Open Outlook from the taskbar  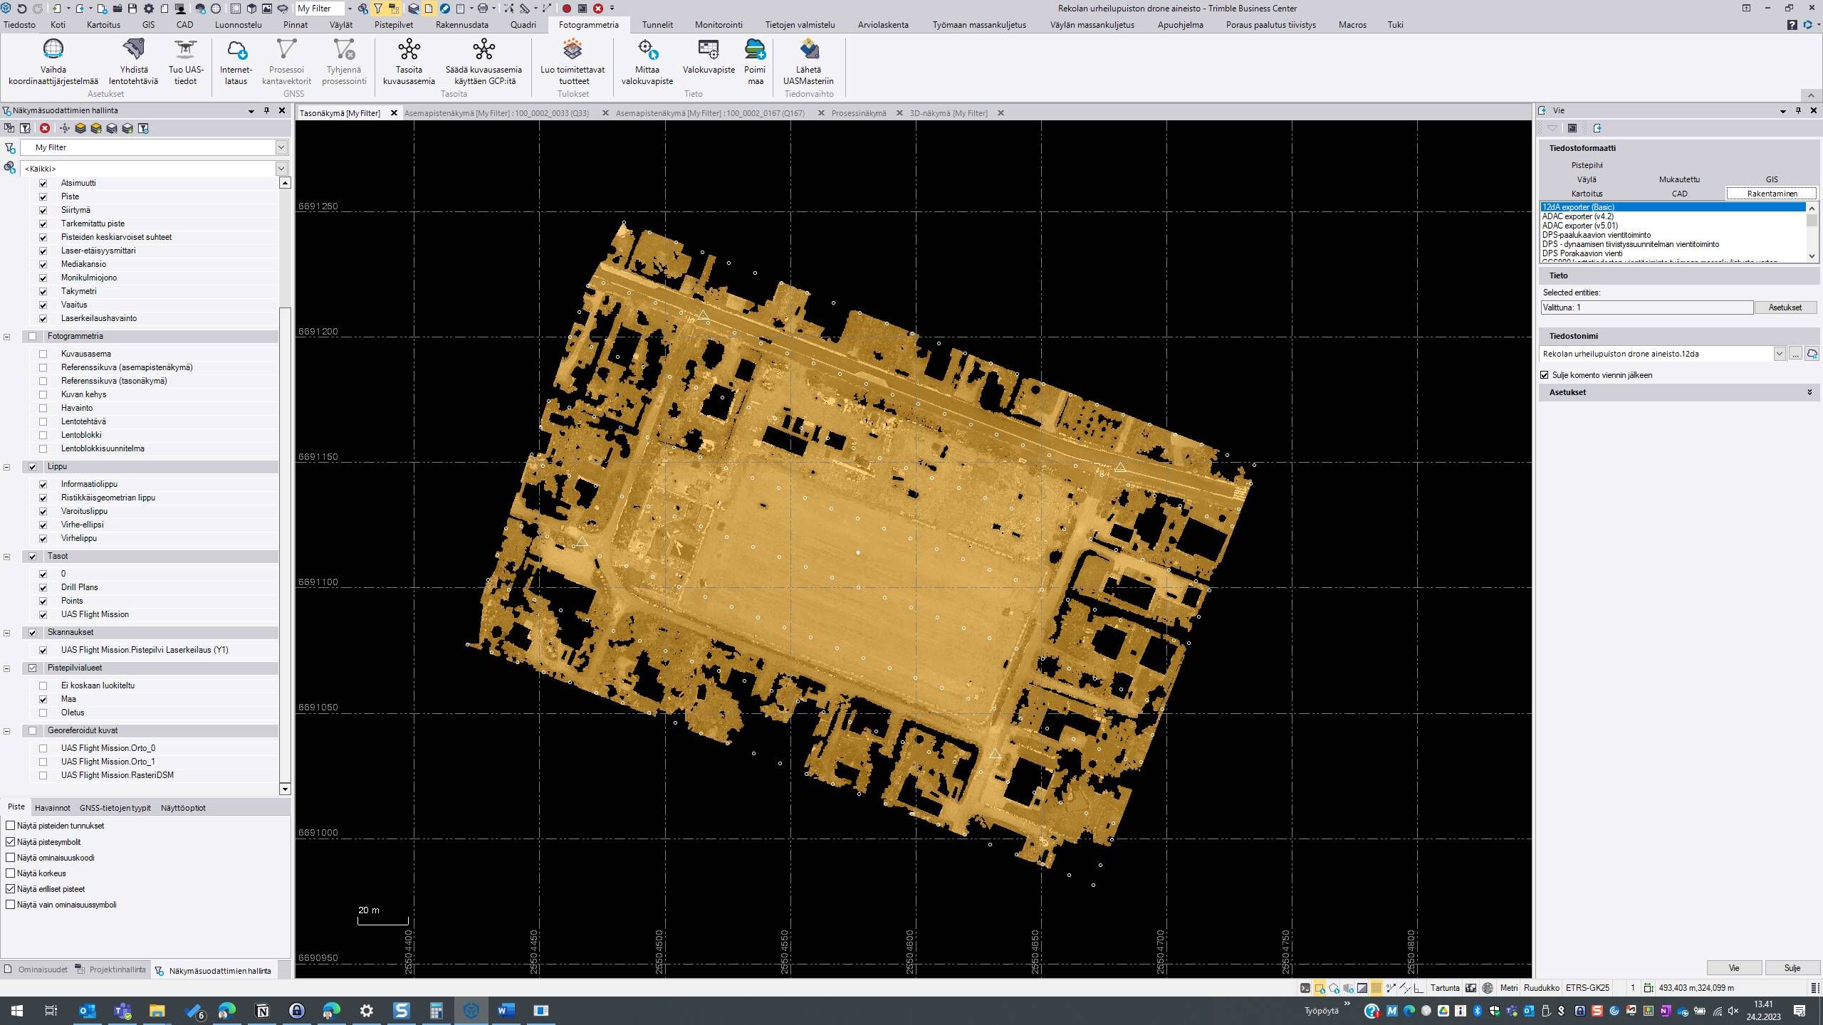(87, 1011)
